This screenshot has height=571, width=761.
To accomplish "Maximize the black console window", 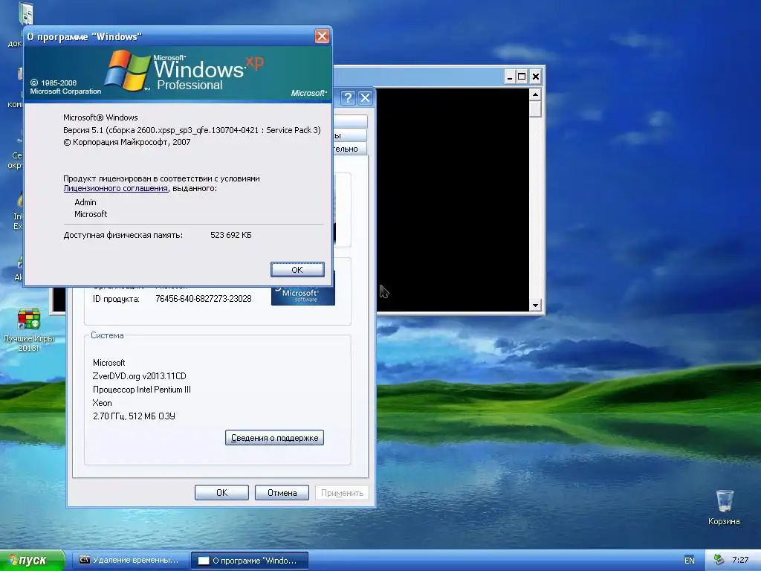I will coord(522,77).
